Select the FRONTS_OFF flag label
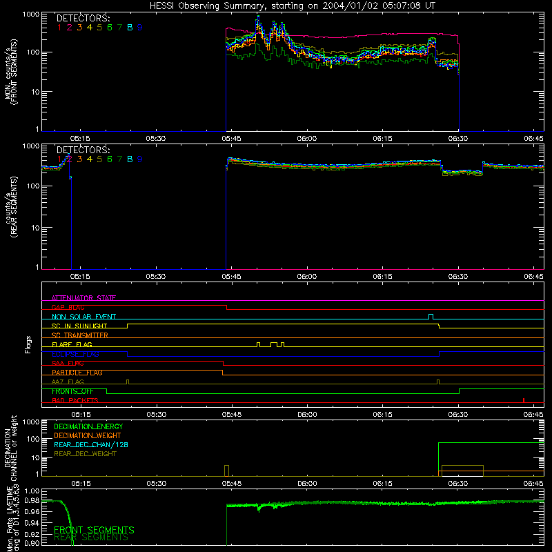 tap(72, 391)
